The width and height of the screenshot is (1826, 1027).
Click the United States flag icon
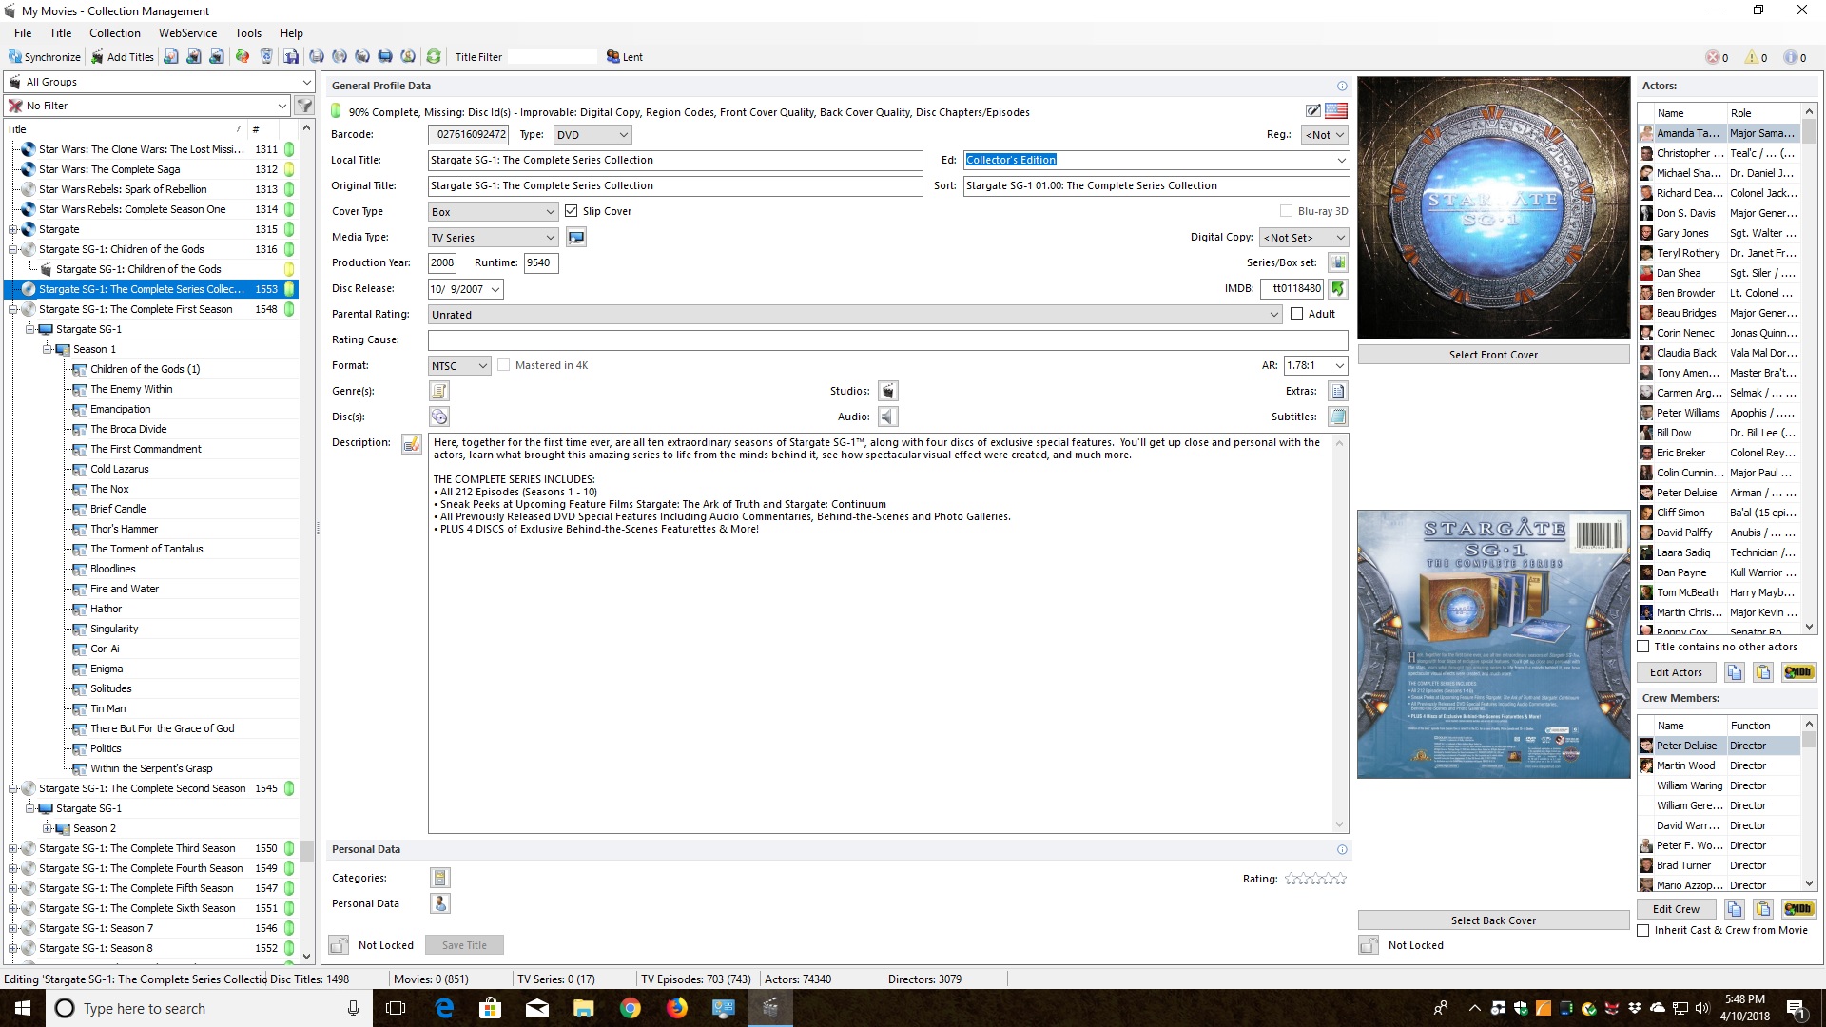pyautogui.click(x=1336, y=111)
